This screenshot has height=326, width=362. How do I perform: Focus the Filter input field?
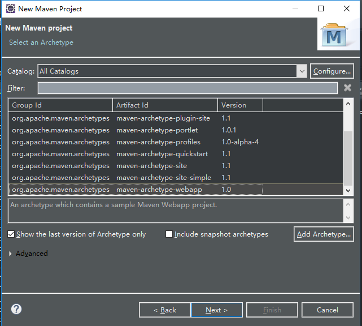pyautogui.click(x=187, y=88)
